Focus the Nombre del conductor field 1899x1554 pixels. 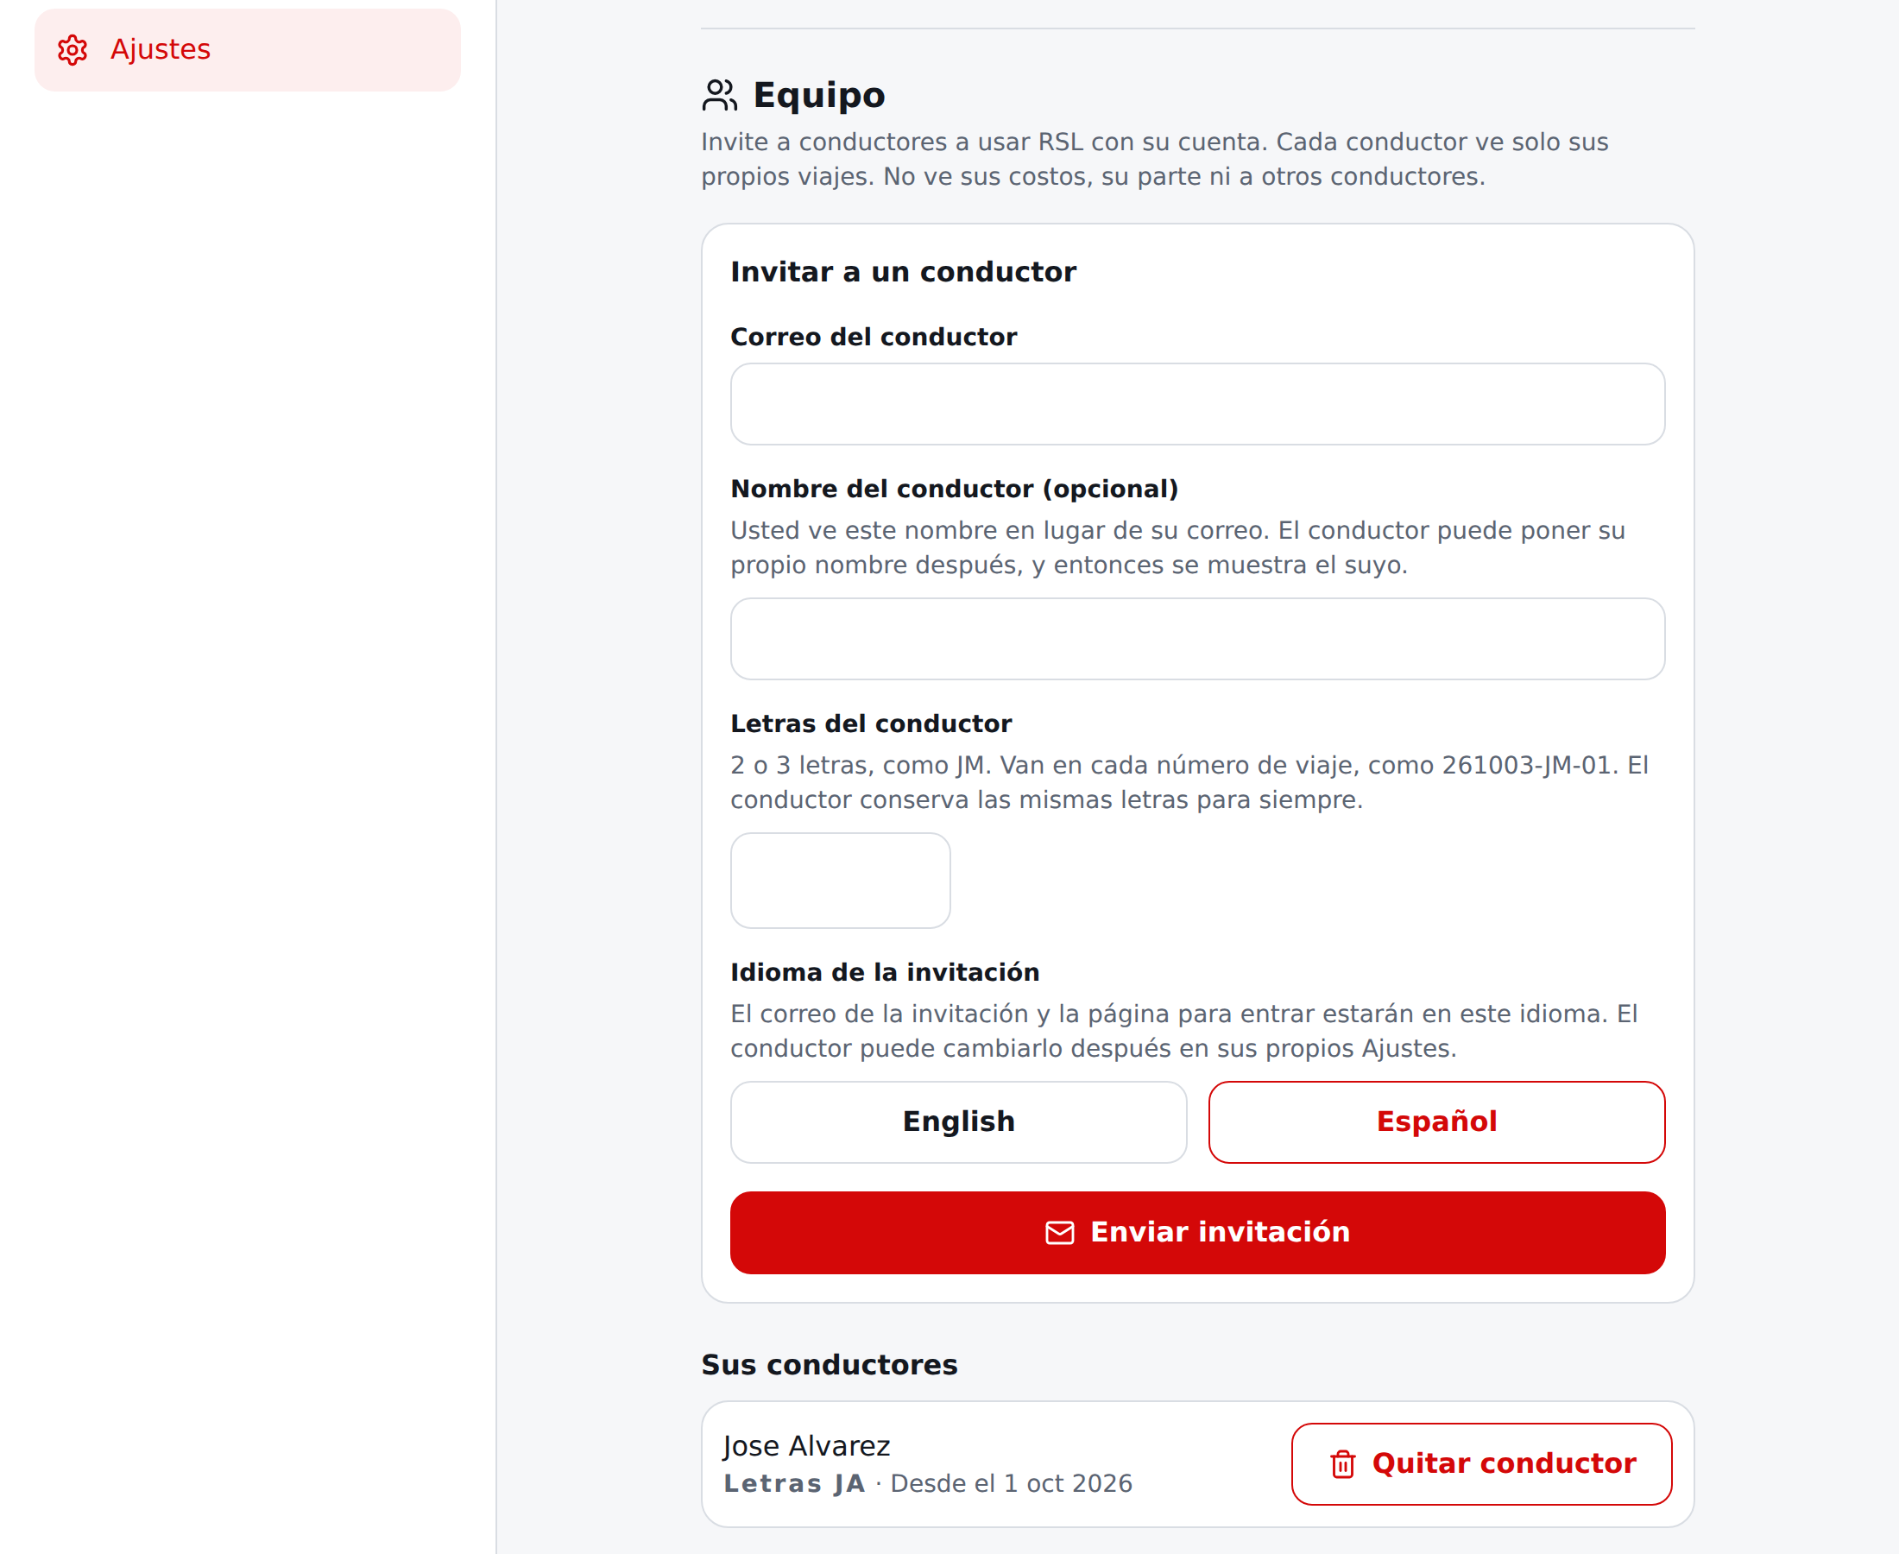(x=1197, y=639)
